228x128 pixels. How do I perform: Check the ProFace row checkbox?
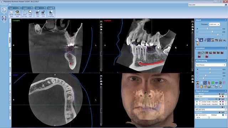pyautogui.click(x=226, y=115)
